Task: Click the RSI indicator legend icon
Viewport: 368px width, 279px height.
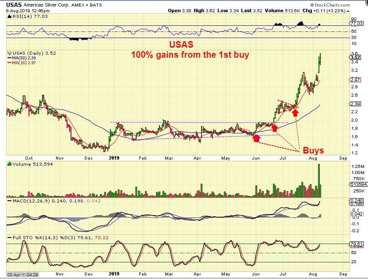Action: [10, 16]
